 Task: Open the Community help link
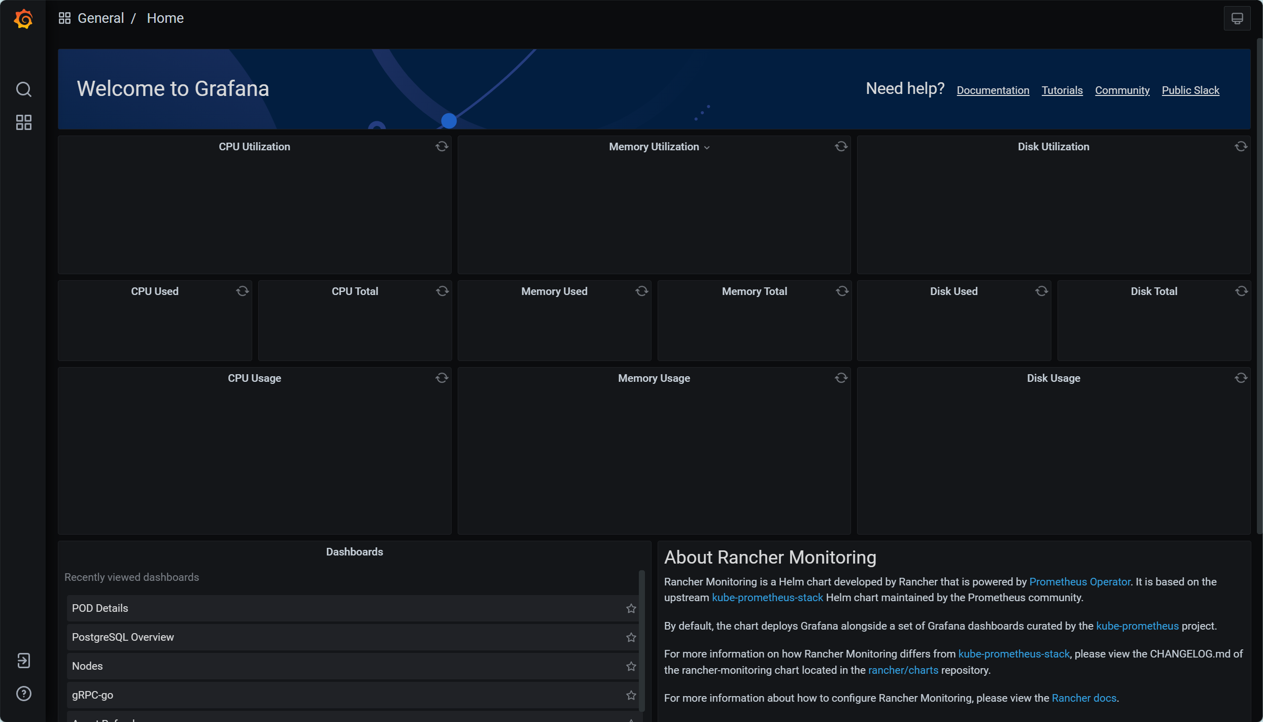tap(1122, 90)
